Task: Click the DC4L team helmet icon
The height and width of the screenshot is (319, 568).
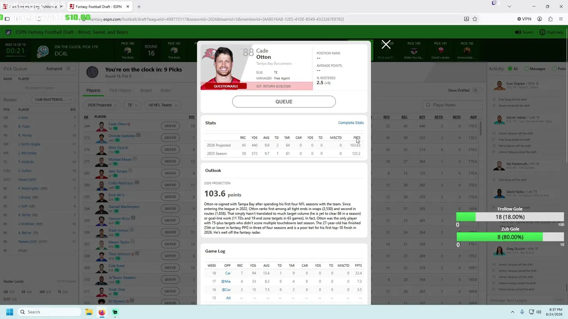Action: 43,52
